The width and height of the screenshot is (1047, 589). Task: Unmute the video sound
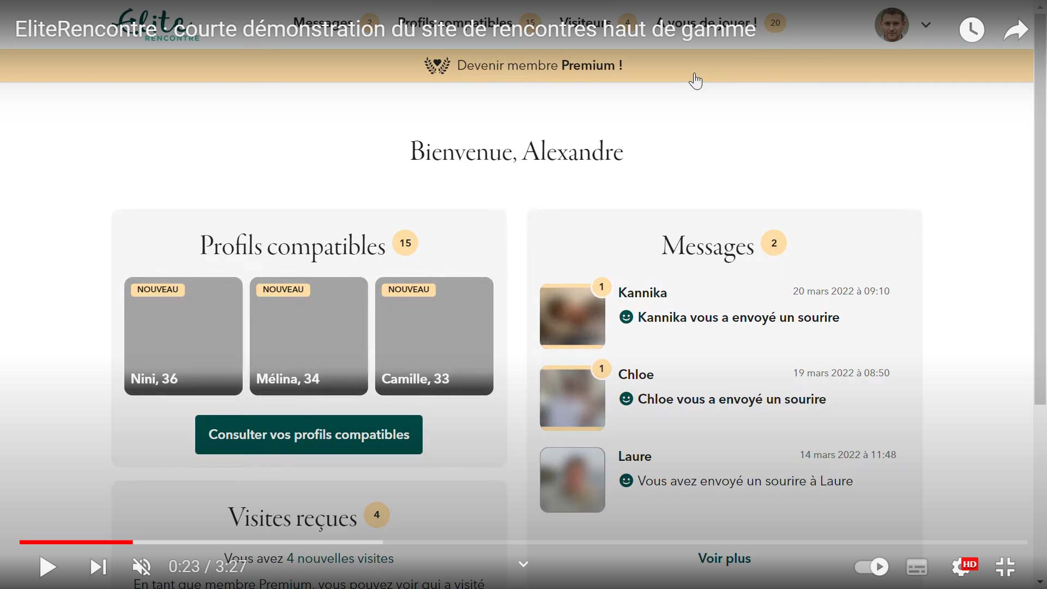tap(142, 567)
